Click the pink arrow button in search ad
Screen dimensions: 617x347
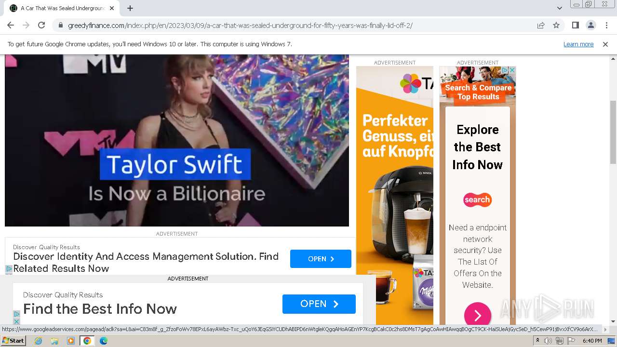coord(477,315)
